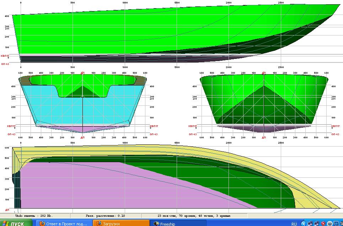This screenshot has height=226, width=343.
Task: Select the purple keel bottom in profile view
Action: 142,59
